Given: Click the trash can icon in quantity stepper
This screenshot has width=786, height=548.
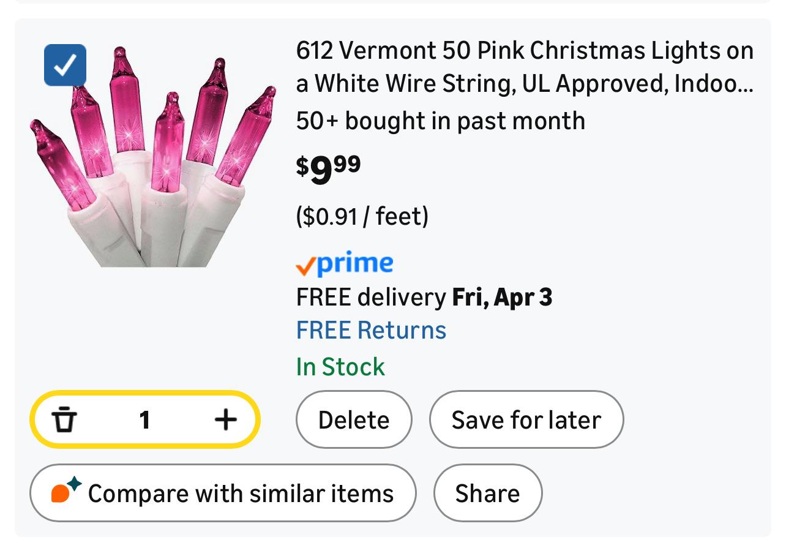Looking at the screenshot, I should (x=64, y=420).
